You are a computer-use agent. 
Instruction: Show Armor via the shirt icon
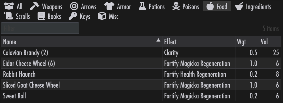[109, 6]
